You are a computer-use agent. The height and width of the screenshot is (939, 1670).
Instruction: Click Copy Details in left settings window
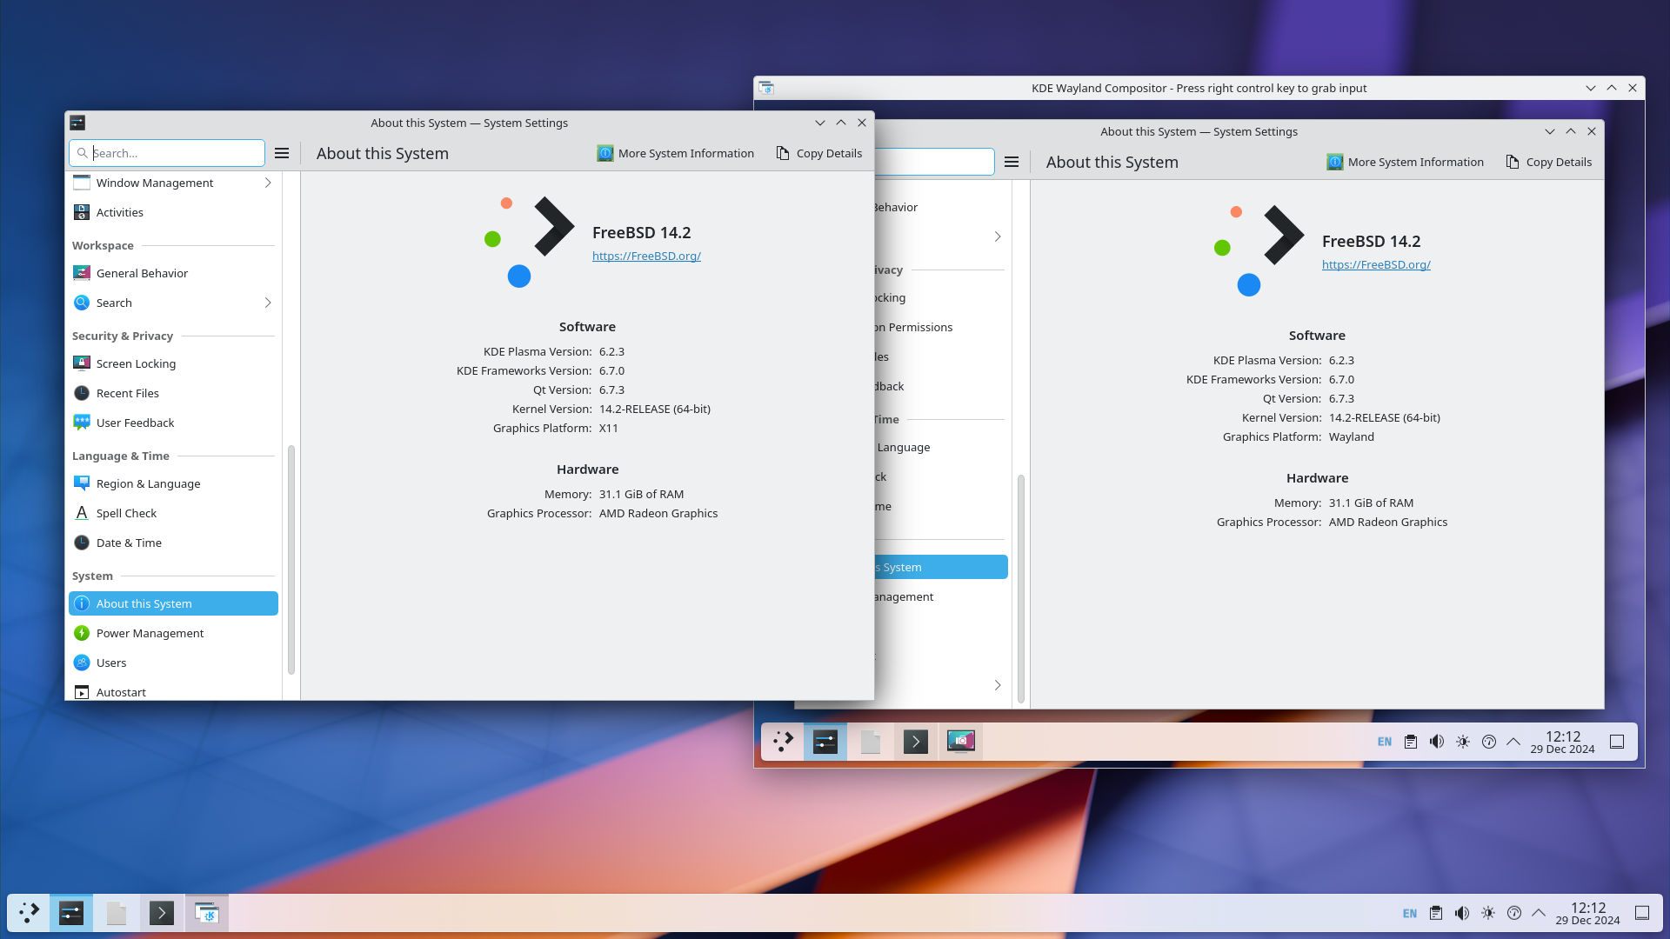tap(819, 153)
